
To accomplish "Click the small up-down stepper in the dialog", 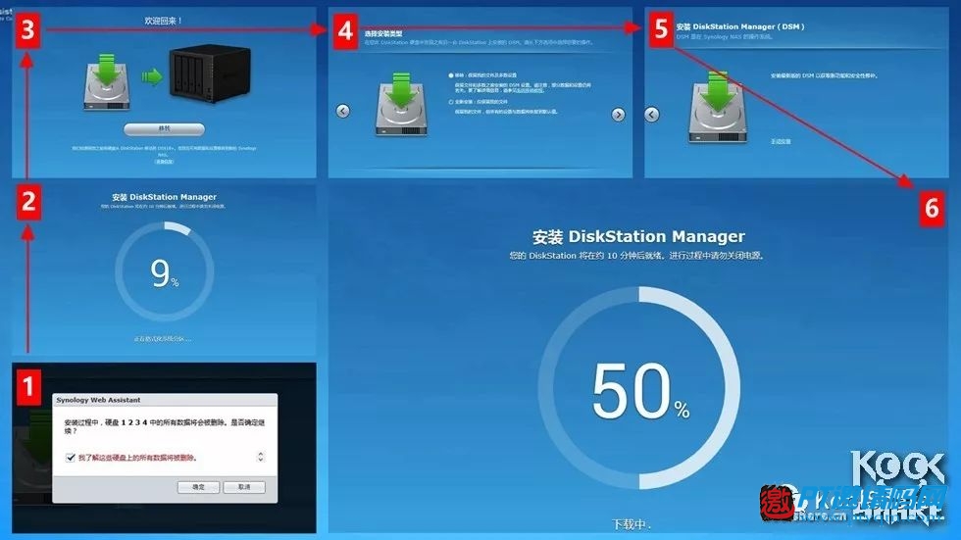I will 261,457.
